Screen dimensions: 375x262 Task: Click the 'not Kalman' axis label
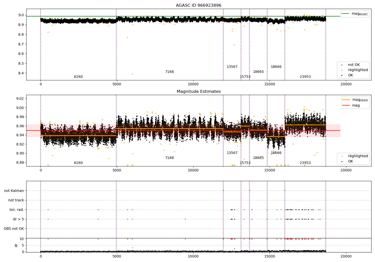click(x=14, y=191)
